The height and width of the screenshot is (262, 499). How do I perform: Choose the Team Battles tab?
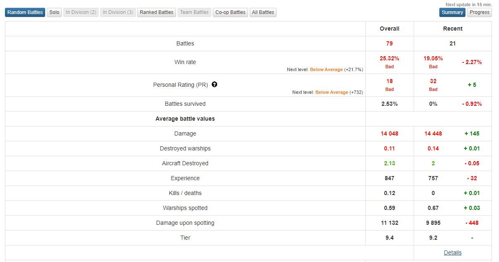[x=194, y=12]
